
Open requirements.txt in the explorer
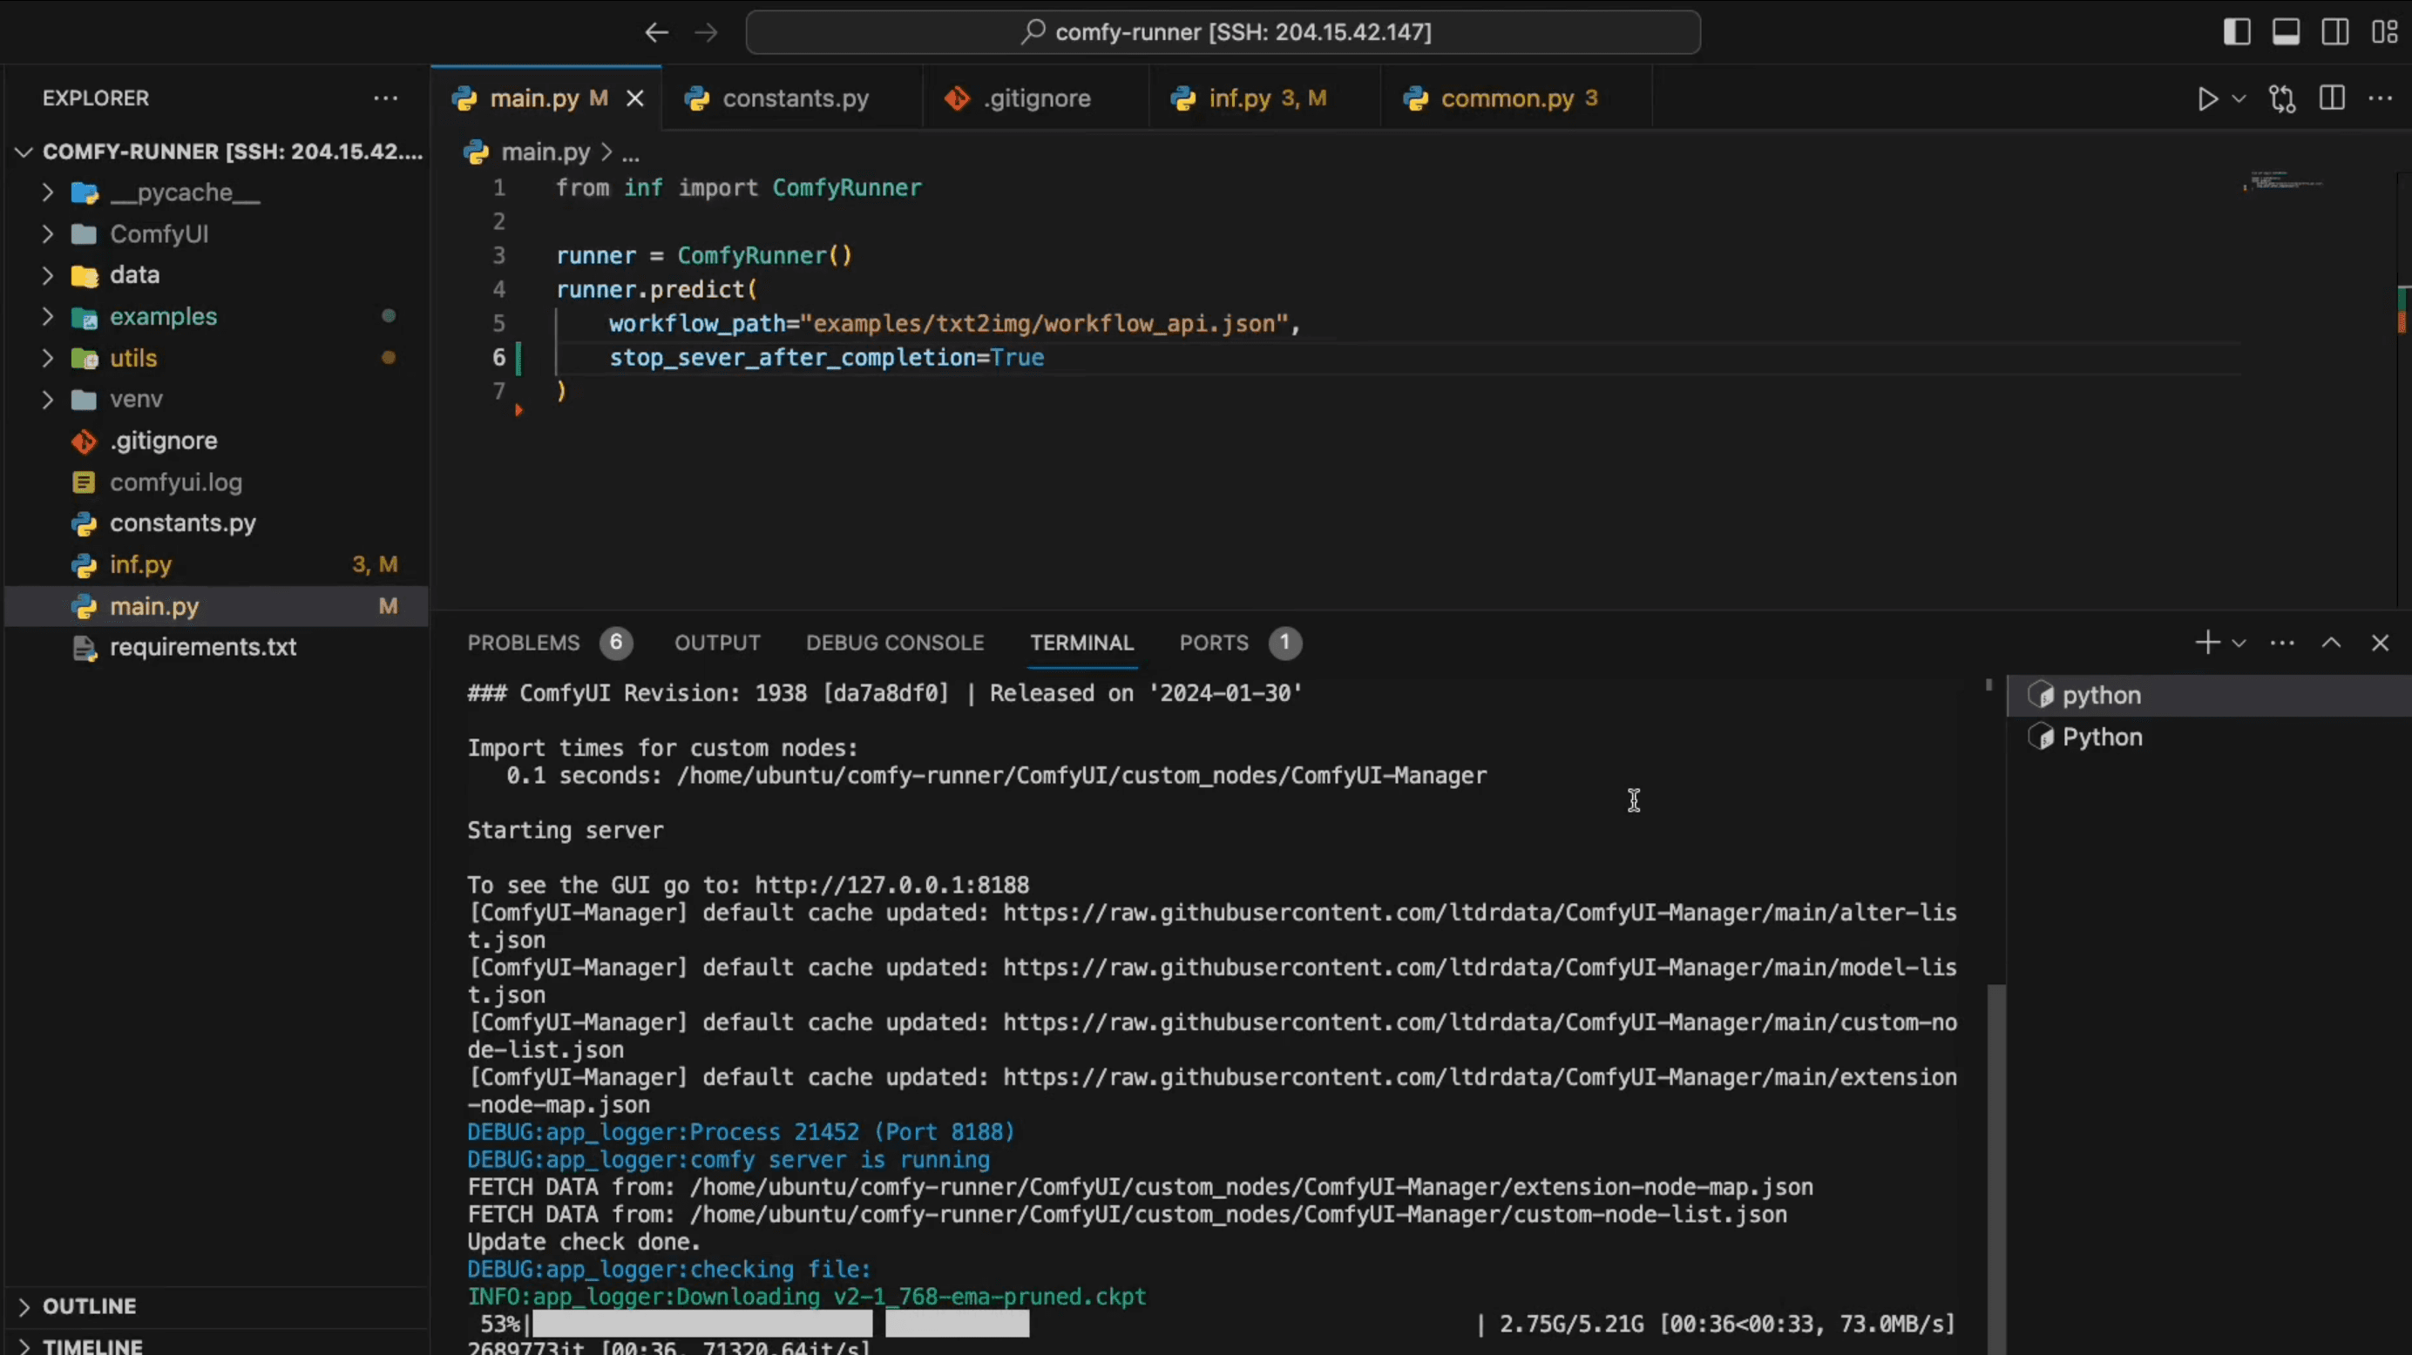coord(216,648)
